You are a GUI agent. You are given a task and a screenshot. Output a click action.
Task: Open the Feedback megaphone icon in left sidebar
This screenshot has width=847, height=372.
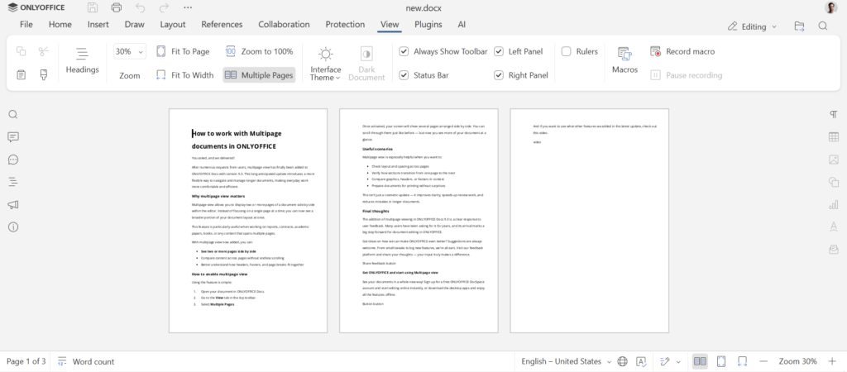(x=13, y=205)
